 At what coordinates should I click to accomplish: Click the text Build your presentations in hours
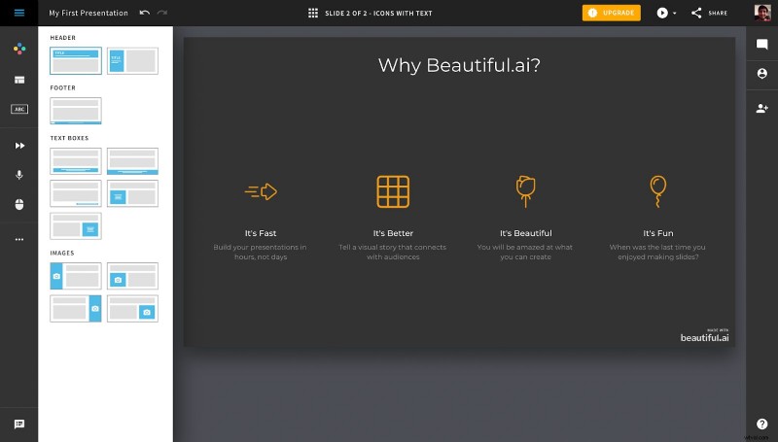(260, 252)
